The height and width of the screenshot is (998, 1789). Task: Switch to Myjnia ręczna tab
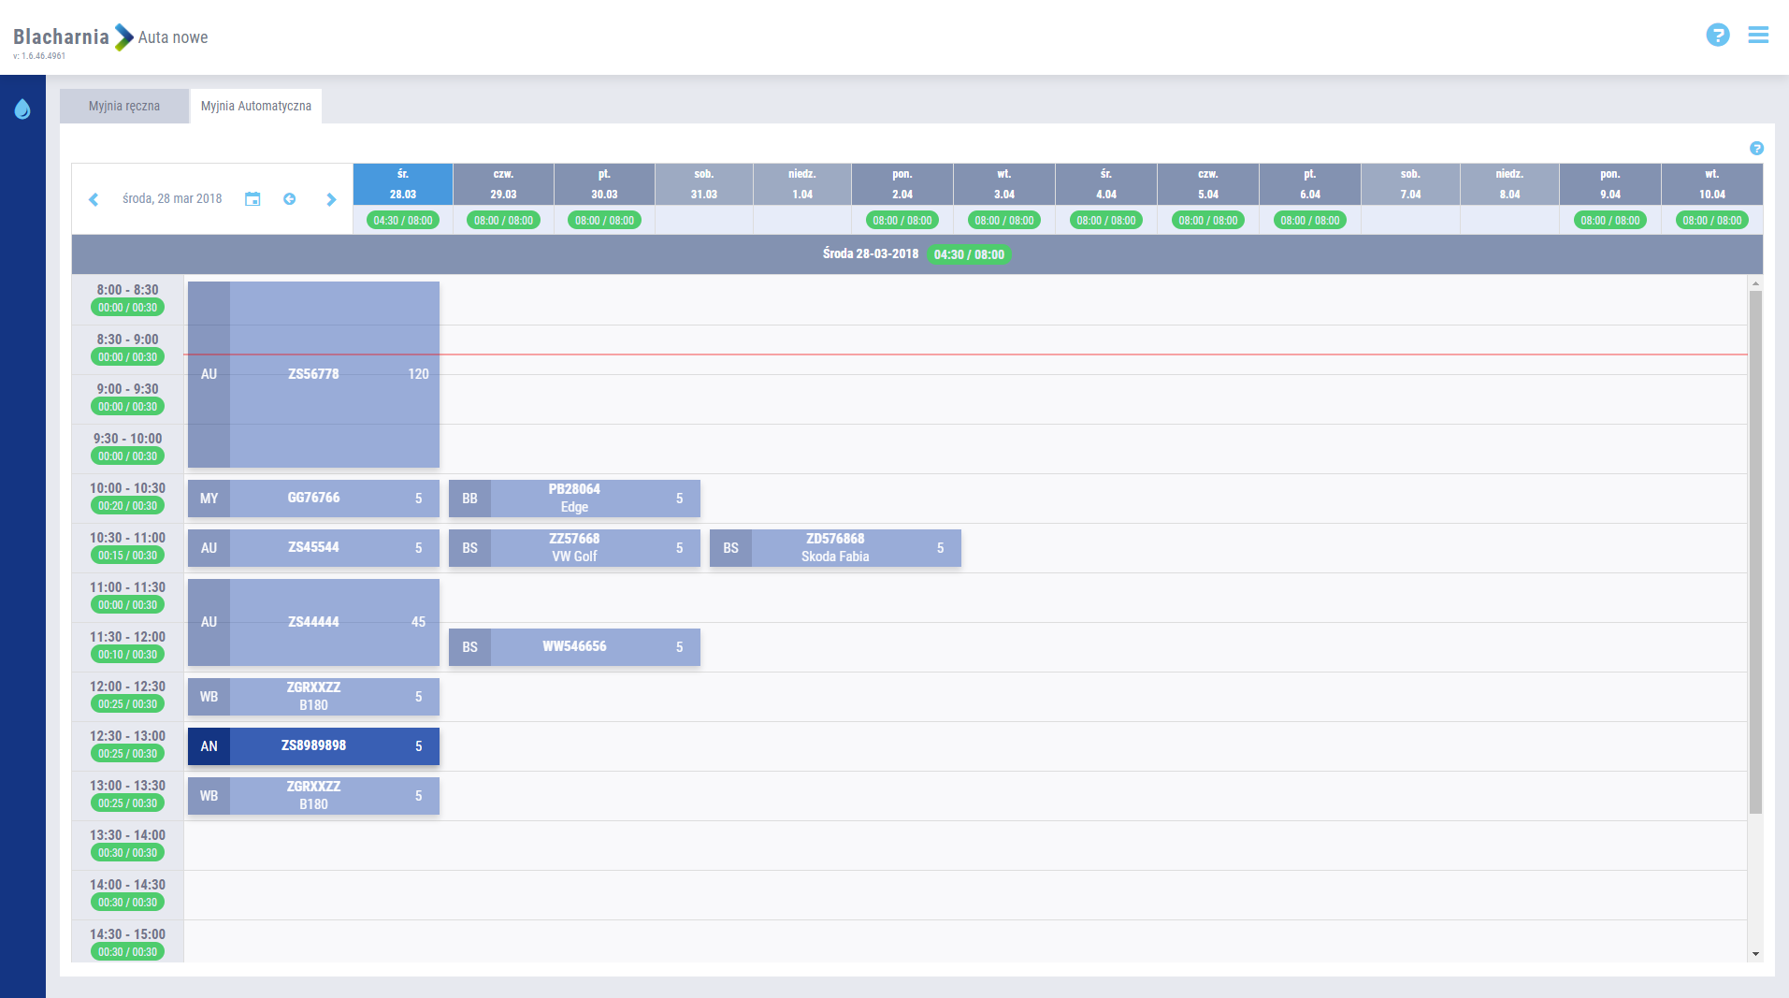pos(124,107)
